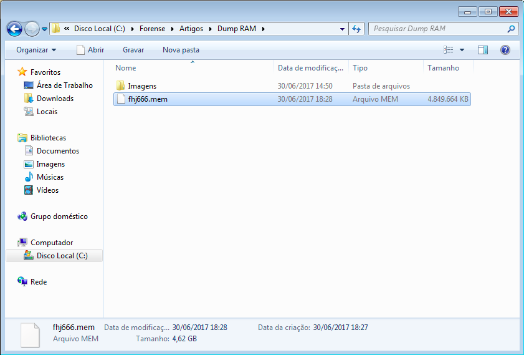This screenshot has width=524, height=355.
Task: Open the view options dropdown arrow
Action: point(462,50)
